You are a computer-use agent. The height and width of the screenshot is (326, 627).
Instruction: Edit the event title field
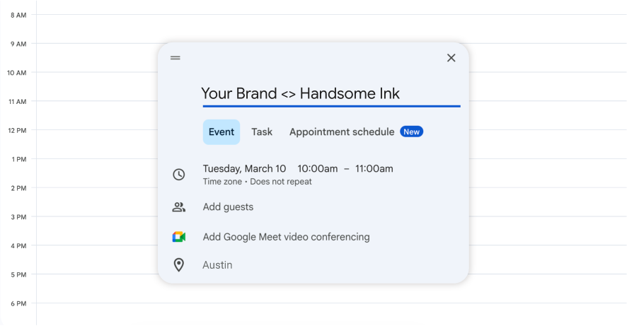(x=331, y=94)
